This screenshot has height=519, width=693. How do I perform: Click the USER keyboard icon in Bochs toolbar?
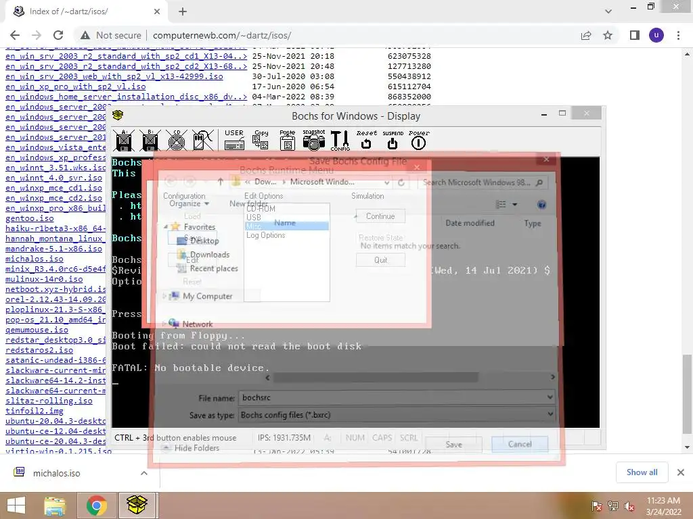(x=234, y=141)
